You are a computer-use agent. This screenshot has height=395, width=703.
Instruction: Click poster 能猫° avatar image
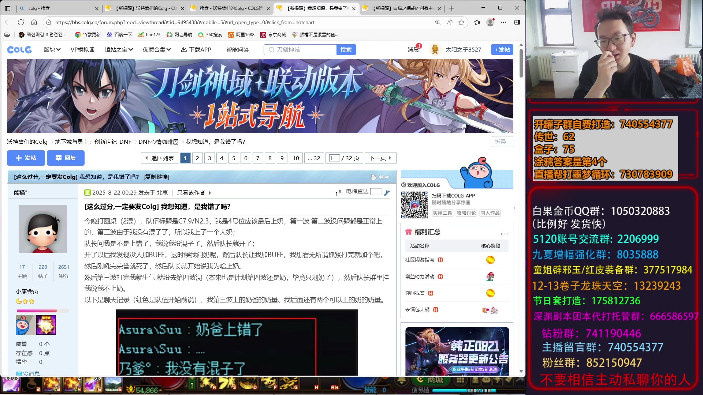pos(43,229)
